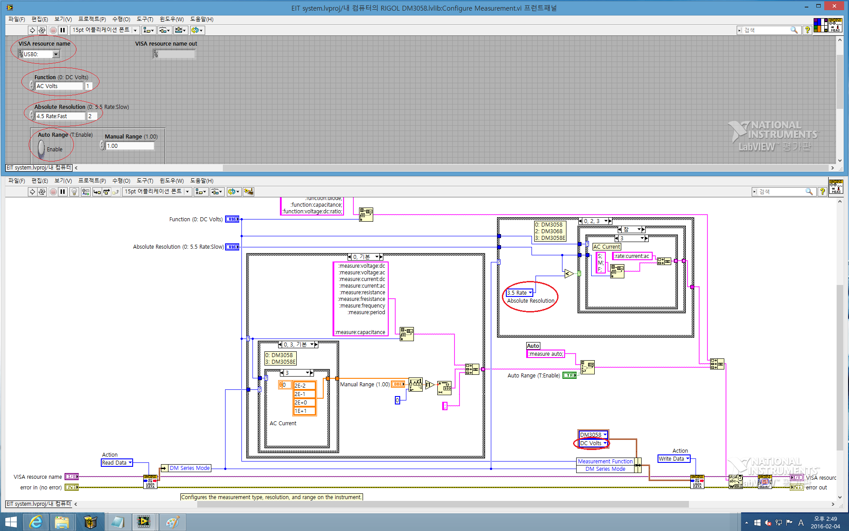This screenshot has height=531, width=849.
Task: Click block diagram horizontal scrollbar
Action: pyautogui.click(x=443, y=504)
